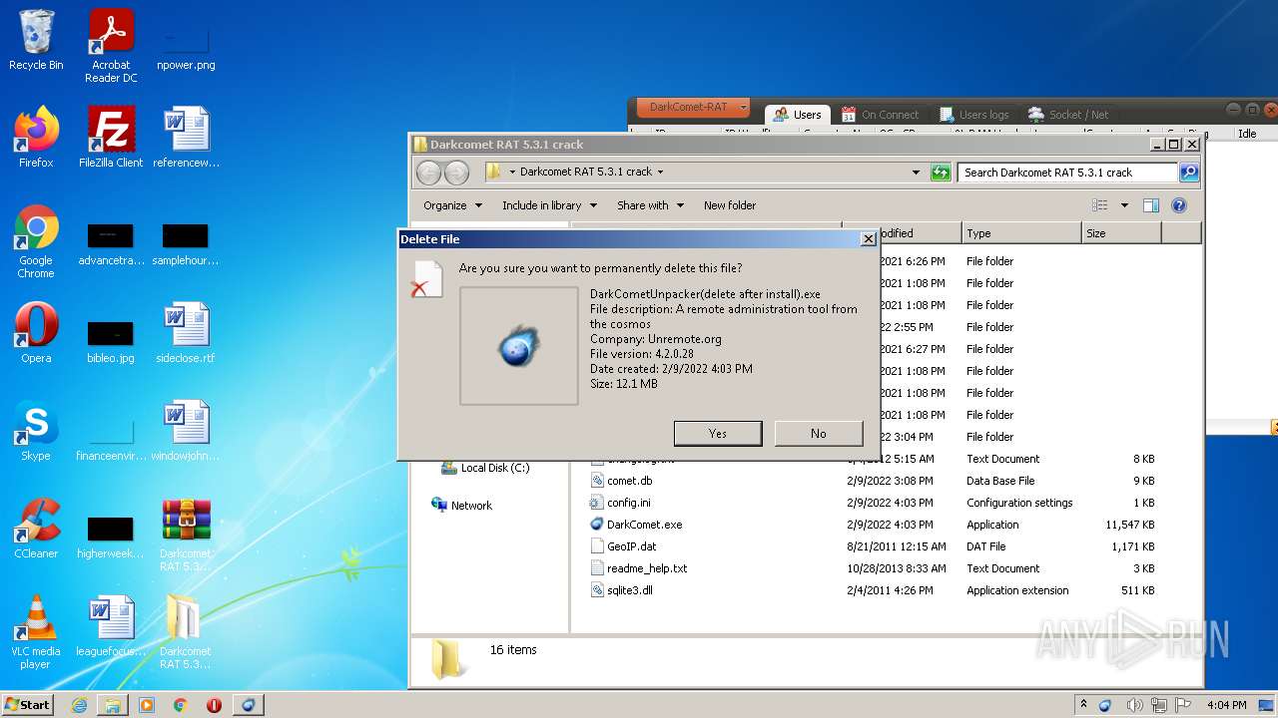Toggle the preview pane
The height and width of the screenshot is (718, 1278).
click(x=1151, y=205)
